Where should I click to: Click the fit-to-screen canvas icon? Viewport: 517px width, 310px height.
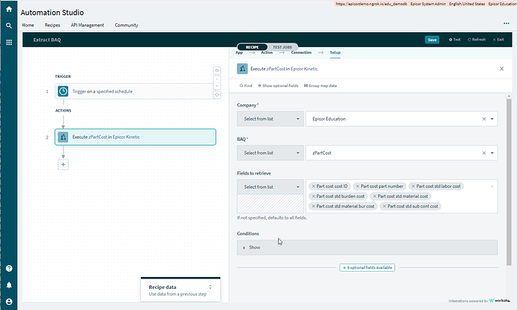[217, 95]
